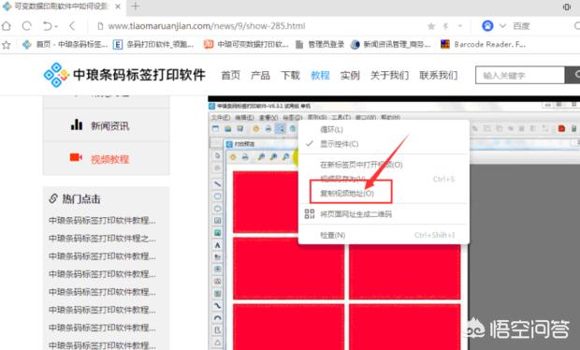
Task: Open 下载 navigation item
Action: click(290, 76)
